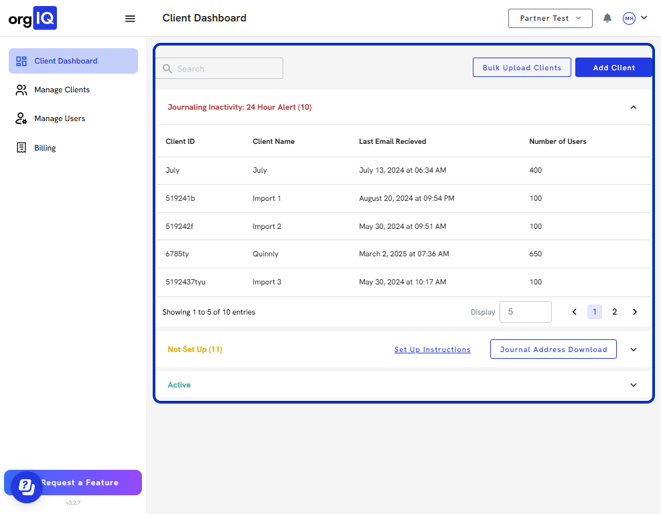Open the Partner Test dropdown

click(550, 18)
